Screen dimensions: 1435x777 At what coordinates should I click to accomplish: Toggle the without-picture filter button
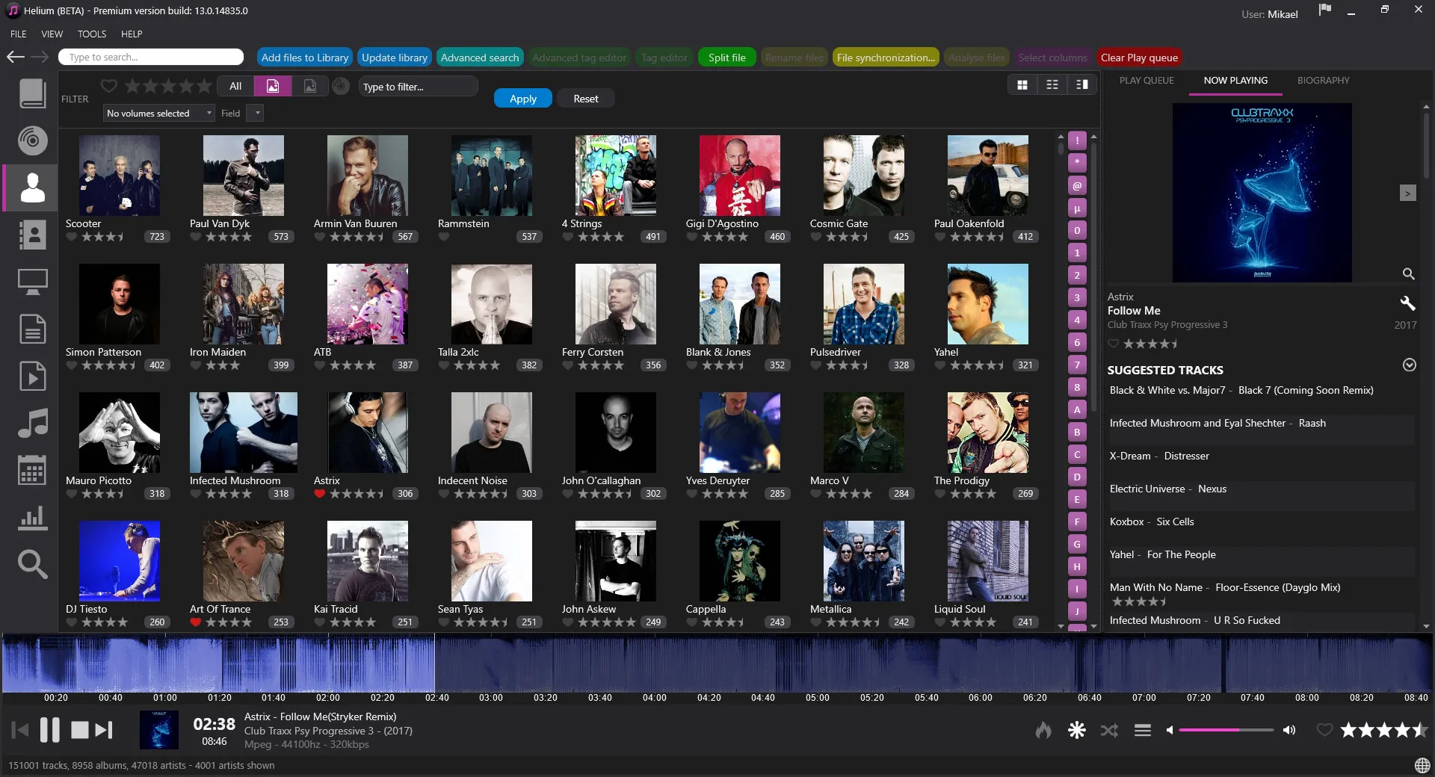point(310,86)
